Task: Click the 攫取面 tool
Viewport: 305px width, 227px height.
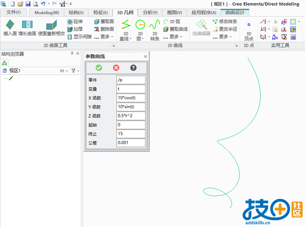Action: point(104,22)
